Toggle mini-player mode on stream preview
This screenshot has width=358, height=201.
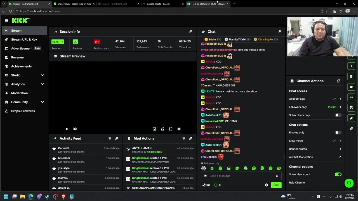tap(154, 129)
